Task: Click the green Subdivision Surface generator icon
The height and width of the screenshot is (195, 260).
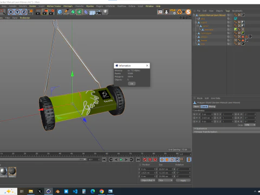Action: 73,12
